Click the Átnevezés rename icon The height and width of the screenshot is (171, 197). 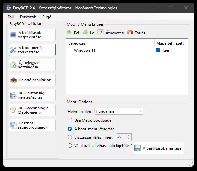pos(100,33)
